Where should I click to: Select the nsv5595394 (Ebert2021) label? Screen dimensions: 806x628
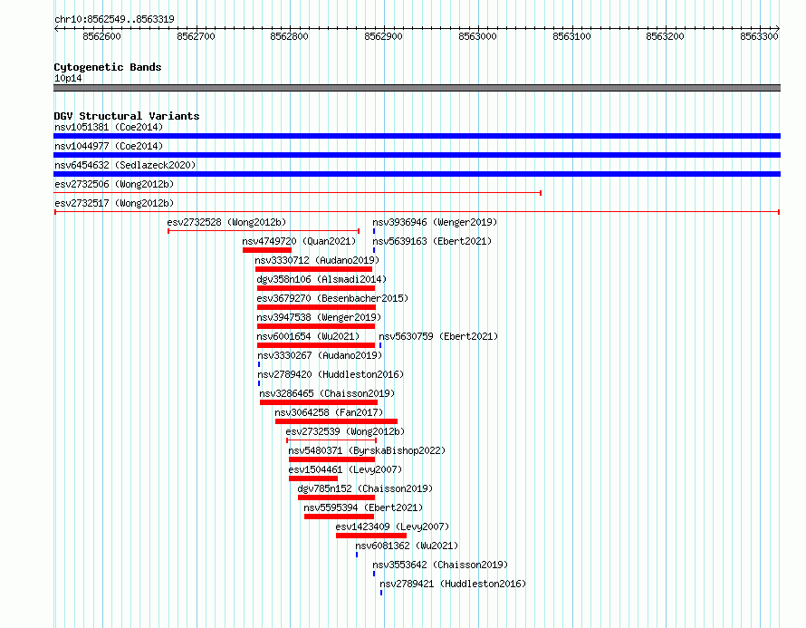pos(363,507)
